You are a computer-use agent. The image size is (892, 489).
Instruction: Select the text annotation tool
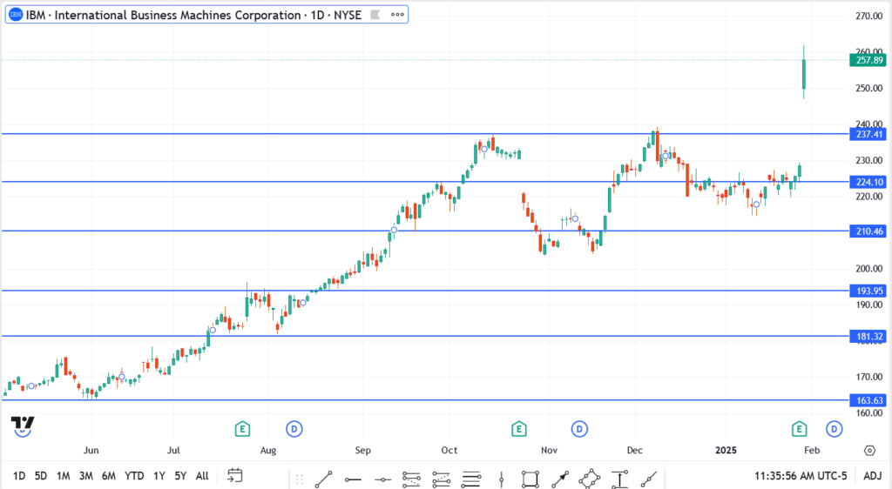(619, 478)
